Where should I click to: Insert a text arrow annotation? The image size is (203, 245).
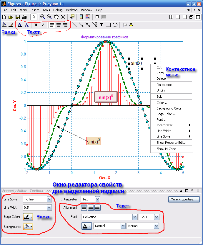click(95, 25)
